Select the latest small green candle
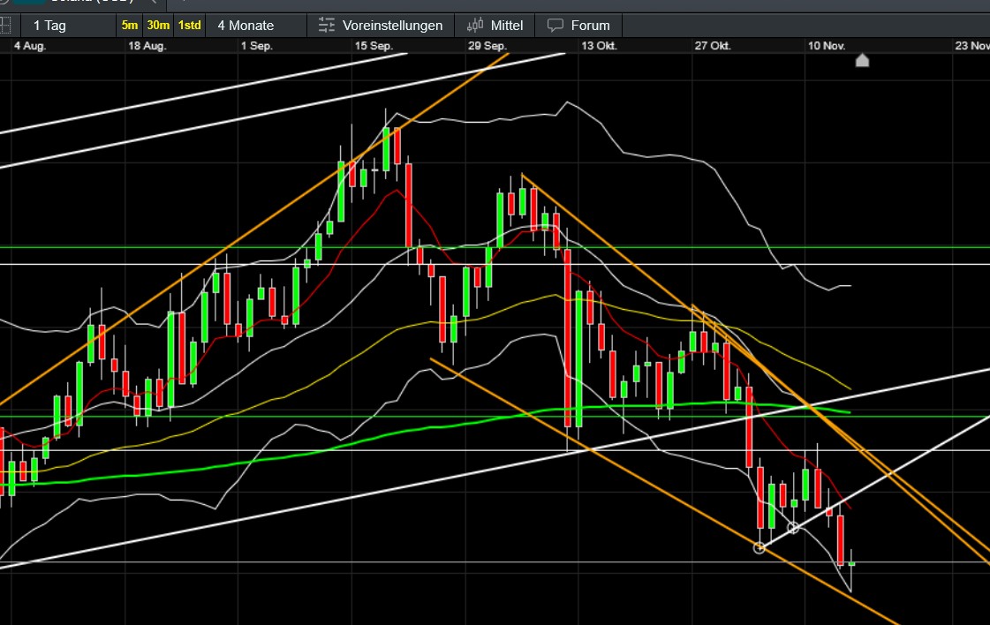The height and width of the screenshot is (625, 990). (851, 562)
